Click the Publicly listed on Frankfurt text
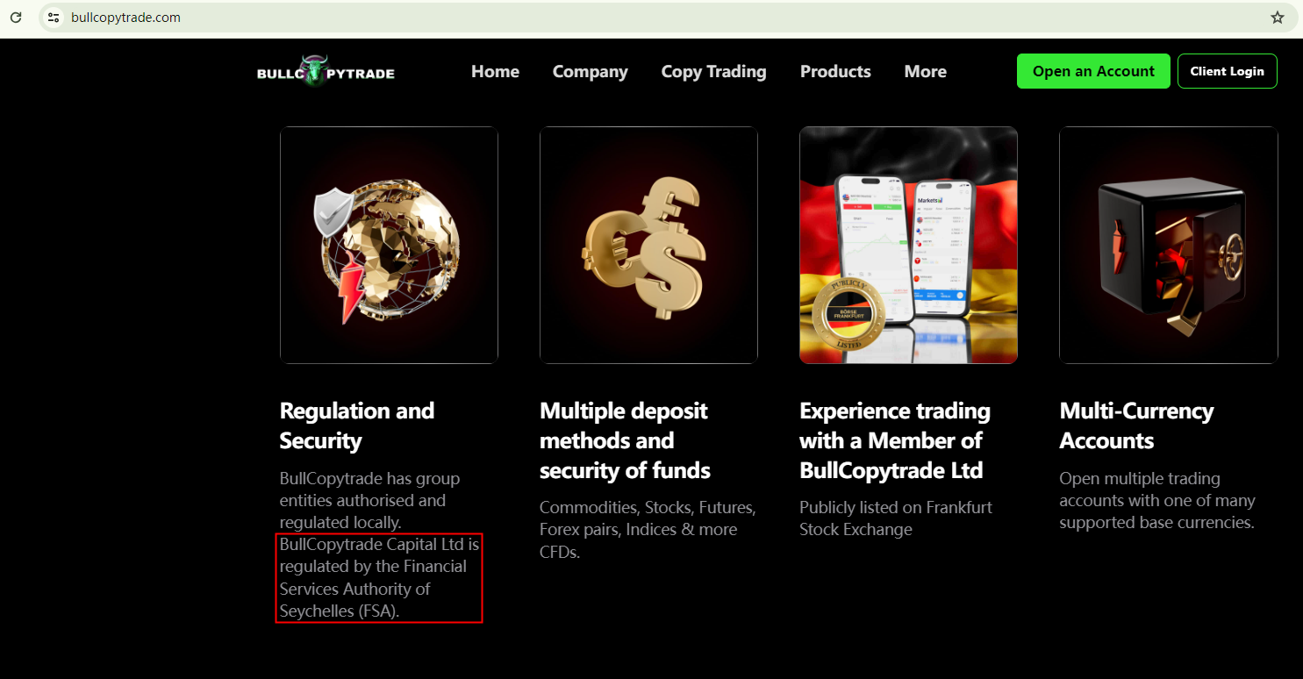Screen dimensions: 1303x679 [x=894, y=518]
